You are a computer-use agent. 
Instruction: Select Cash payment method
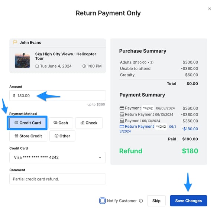[x=61, y=123]
